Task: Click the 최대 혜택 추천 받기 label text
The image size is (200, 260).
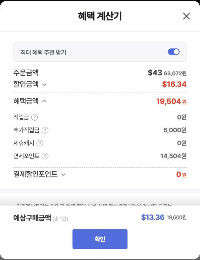Action: [x=43, y=52]
